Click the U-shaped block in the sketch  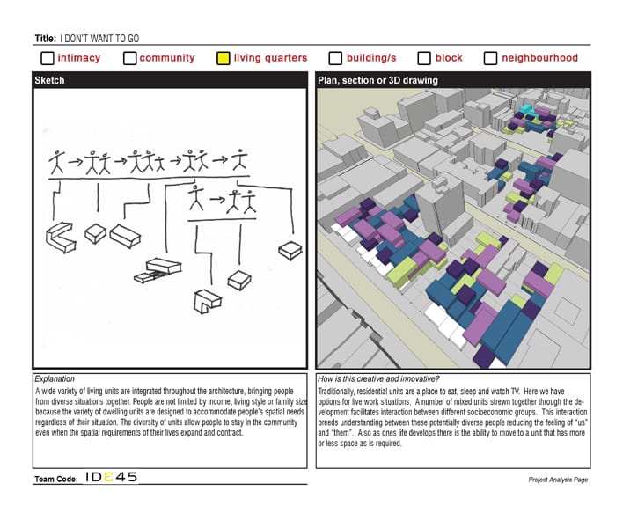pos(61,238)
